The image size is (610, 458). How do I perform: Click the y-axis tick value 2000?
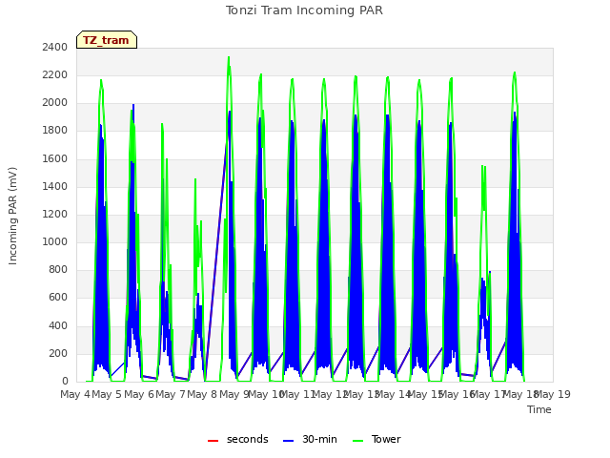55,103
